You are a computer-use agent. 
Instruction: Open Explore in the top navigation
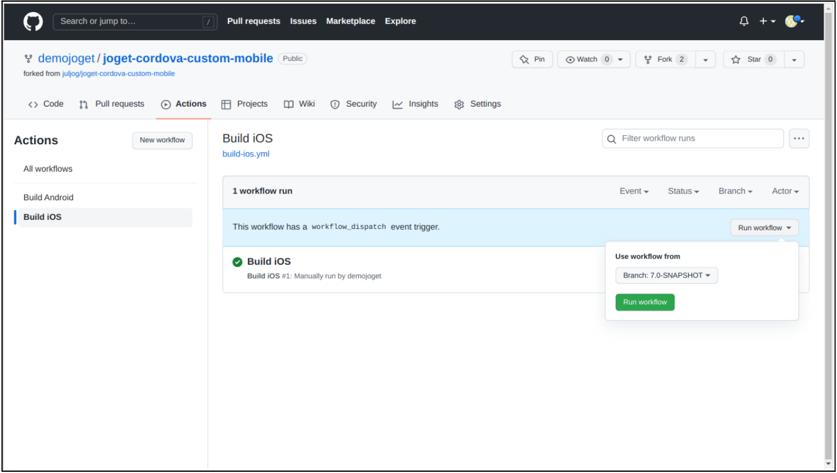coord(400,21)
